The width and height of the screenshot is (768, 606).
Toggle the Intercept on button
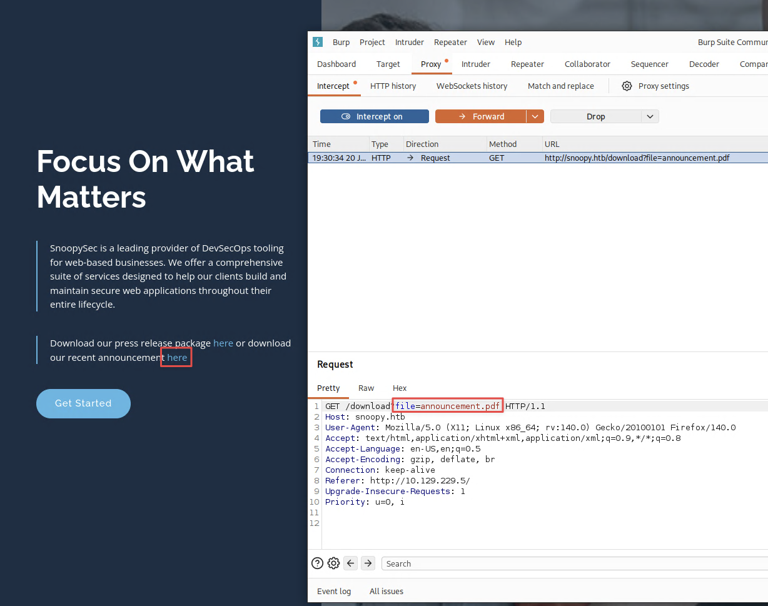click(x=375, y=116)
